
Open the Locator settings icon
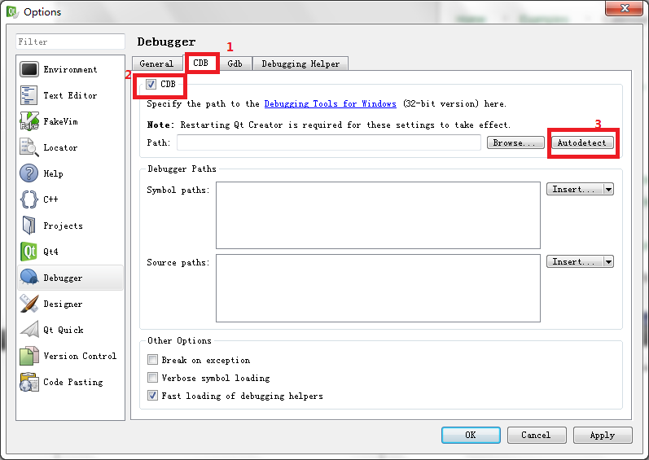click(29, 148)
